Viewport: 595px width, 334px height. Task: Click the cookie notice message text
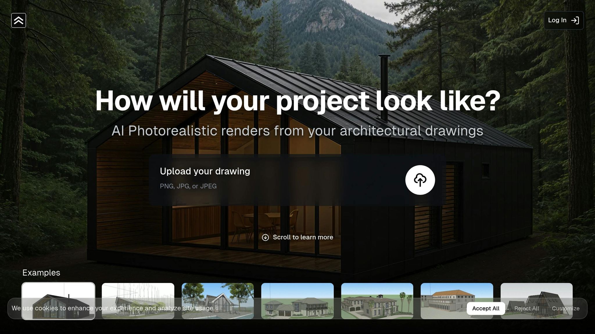coord(113,308)
